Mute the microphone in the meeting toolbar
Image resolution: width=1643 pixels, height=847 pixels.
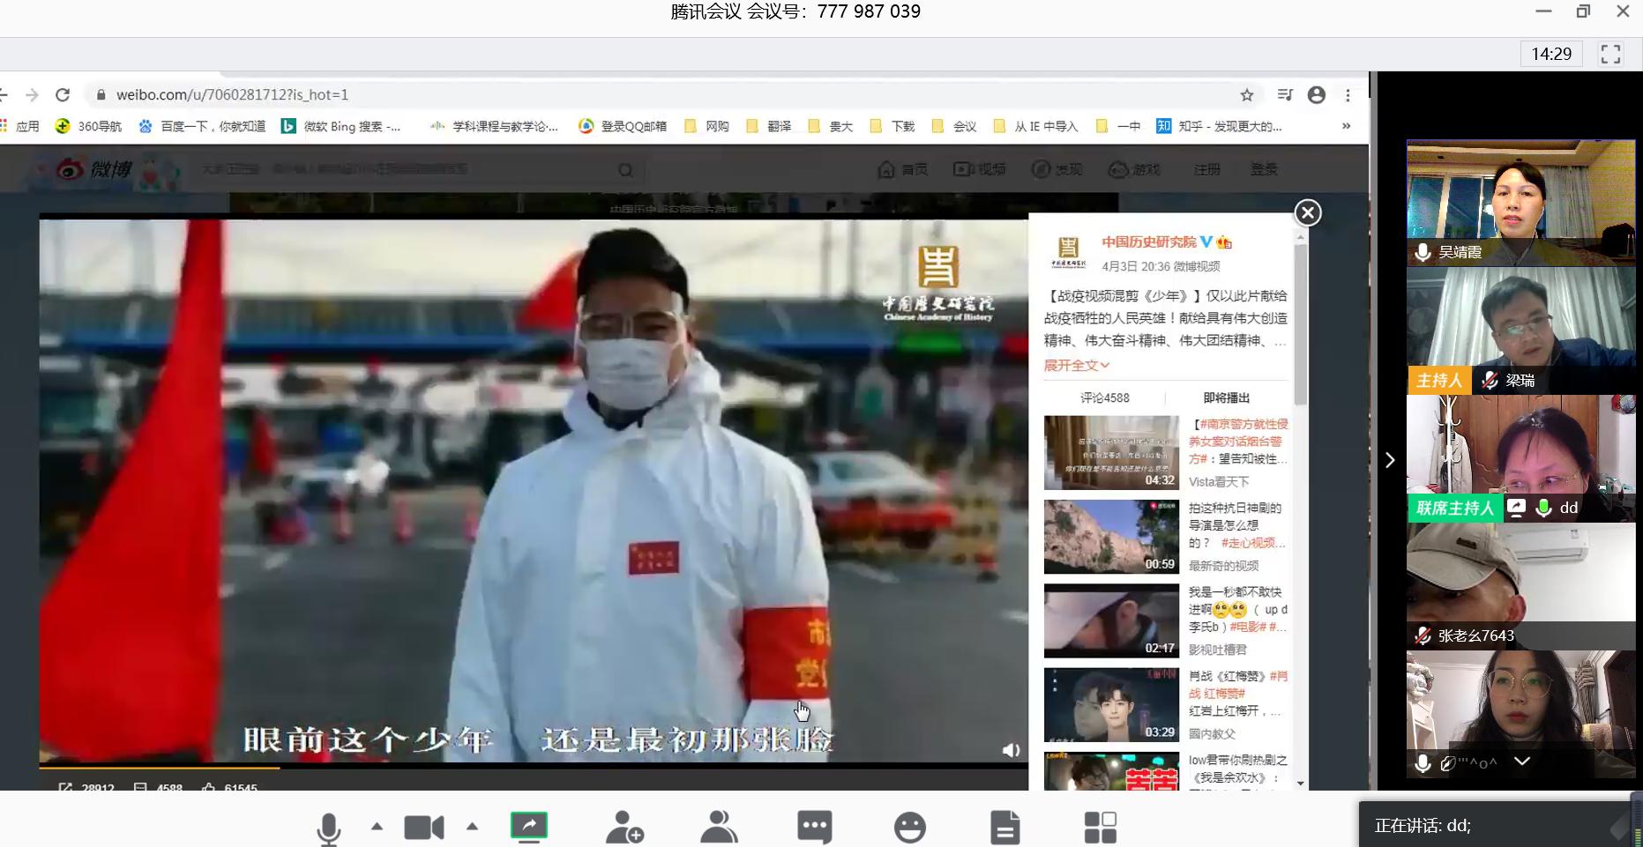coord(329,828)
